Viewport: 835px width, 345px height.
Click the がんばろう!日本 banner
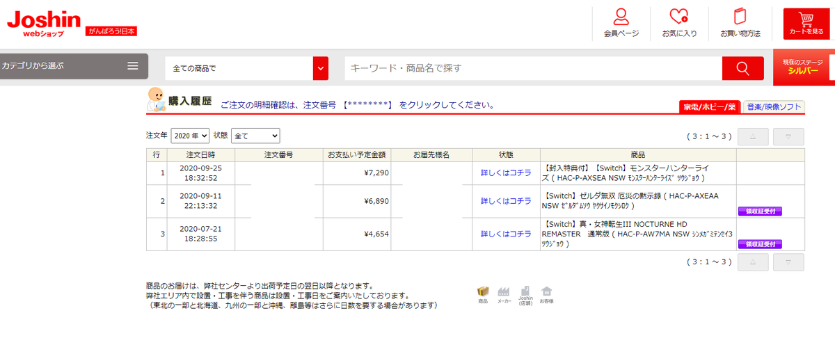click(x=111, y=31)
